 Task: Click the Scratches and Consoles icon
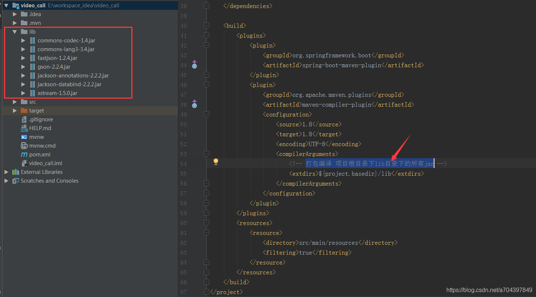pos(16,181)
